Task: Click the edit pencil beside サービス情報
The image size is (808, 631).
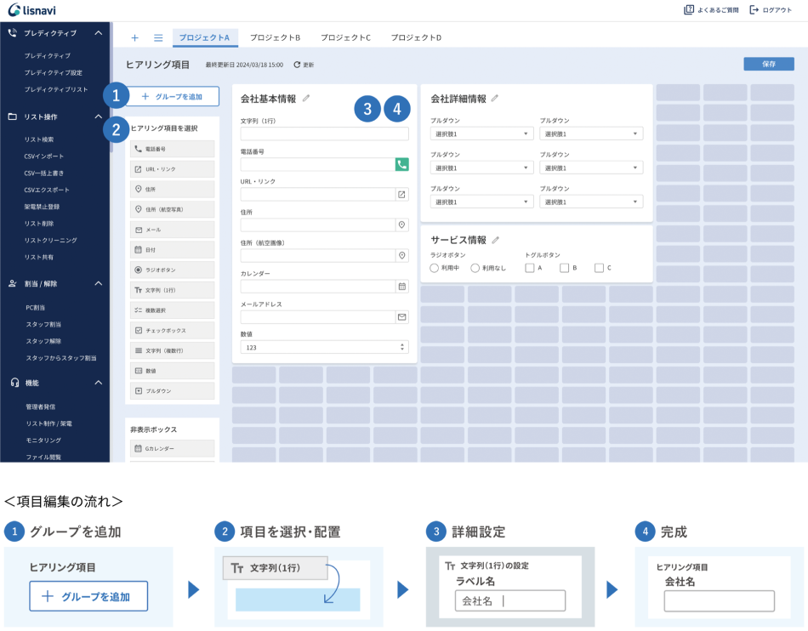Action: 496,240
